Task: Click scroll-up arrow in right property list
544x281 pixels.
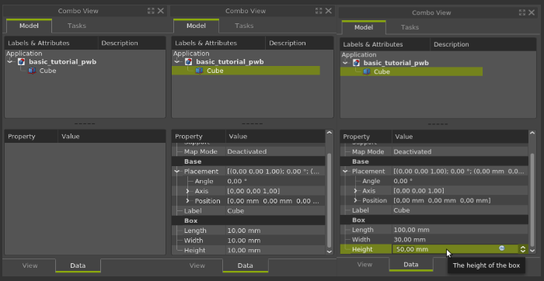Action: click(x=532, y=133)
